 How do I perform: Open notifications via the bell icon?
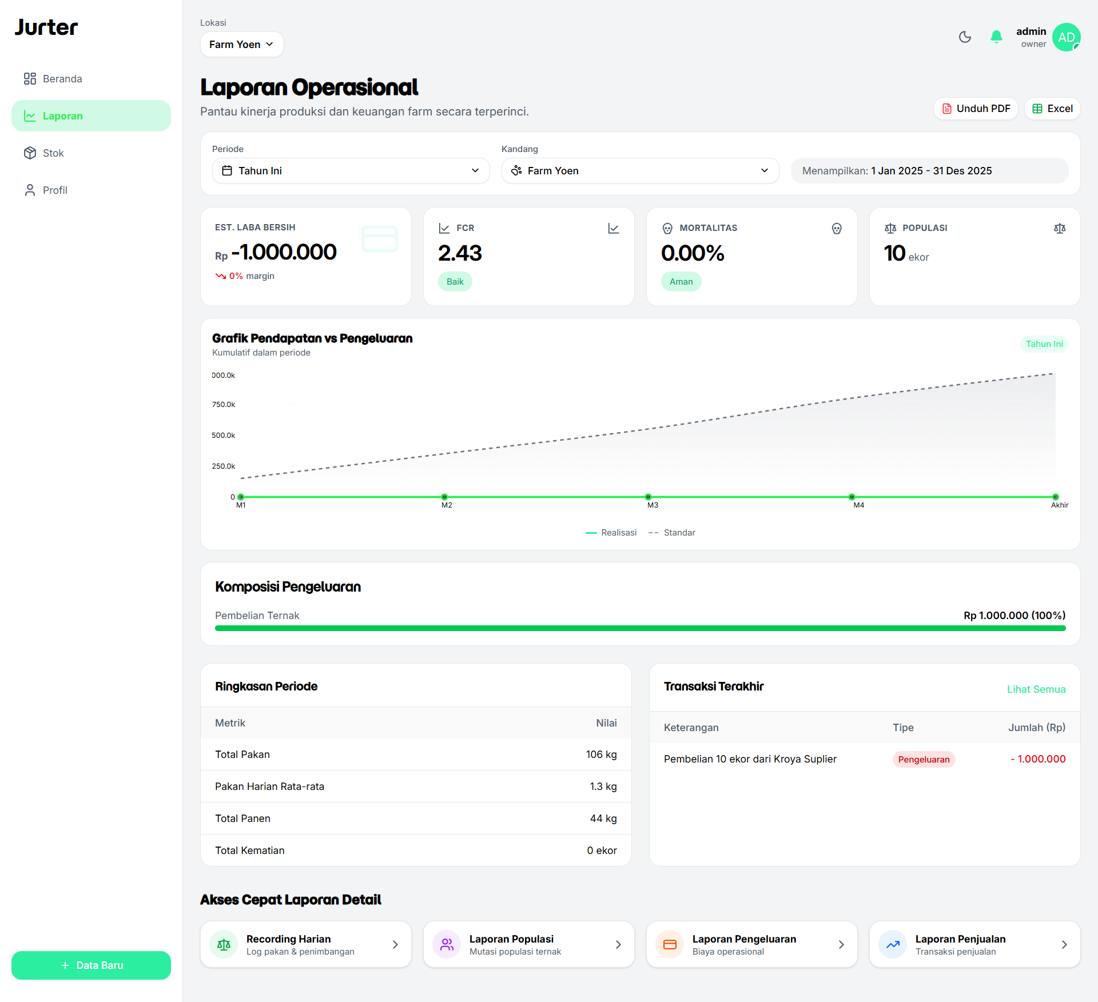pyautogui.click(x=996, y=37)
